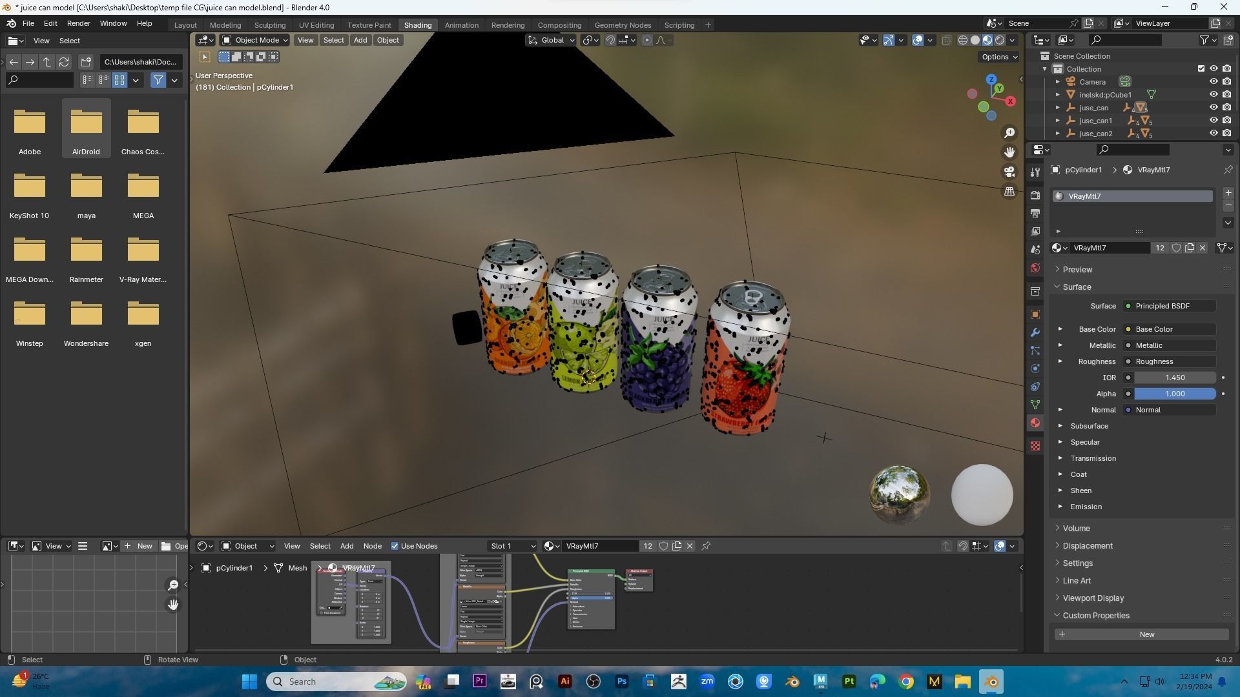Viewport: 1240px width, 697px height.
Task: Open Google Chrome from the taskbar
Action: (906, 682)
